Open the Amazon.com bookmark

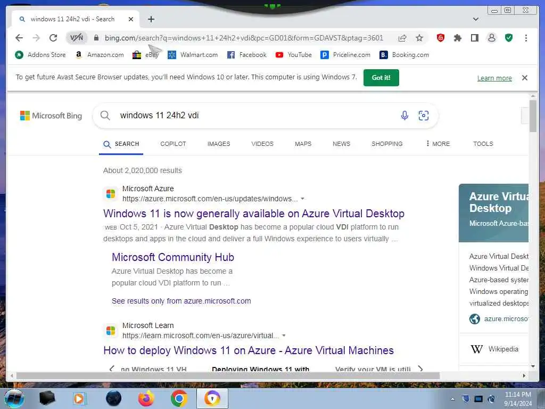pyautogui.click(x=100, y=55)
